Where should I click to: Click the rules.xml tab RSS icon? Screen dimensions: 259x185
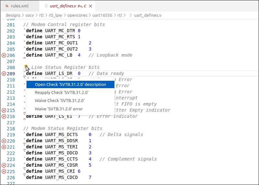(7, 6)
